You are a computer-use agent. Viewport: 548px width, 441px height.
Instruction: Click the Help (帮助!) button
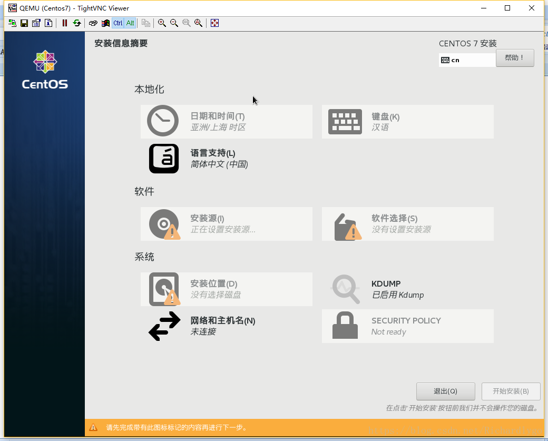pos(515,57)
